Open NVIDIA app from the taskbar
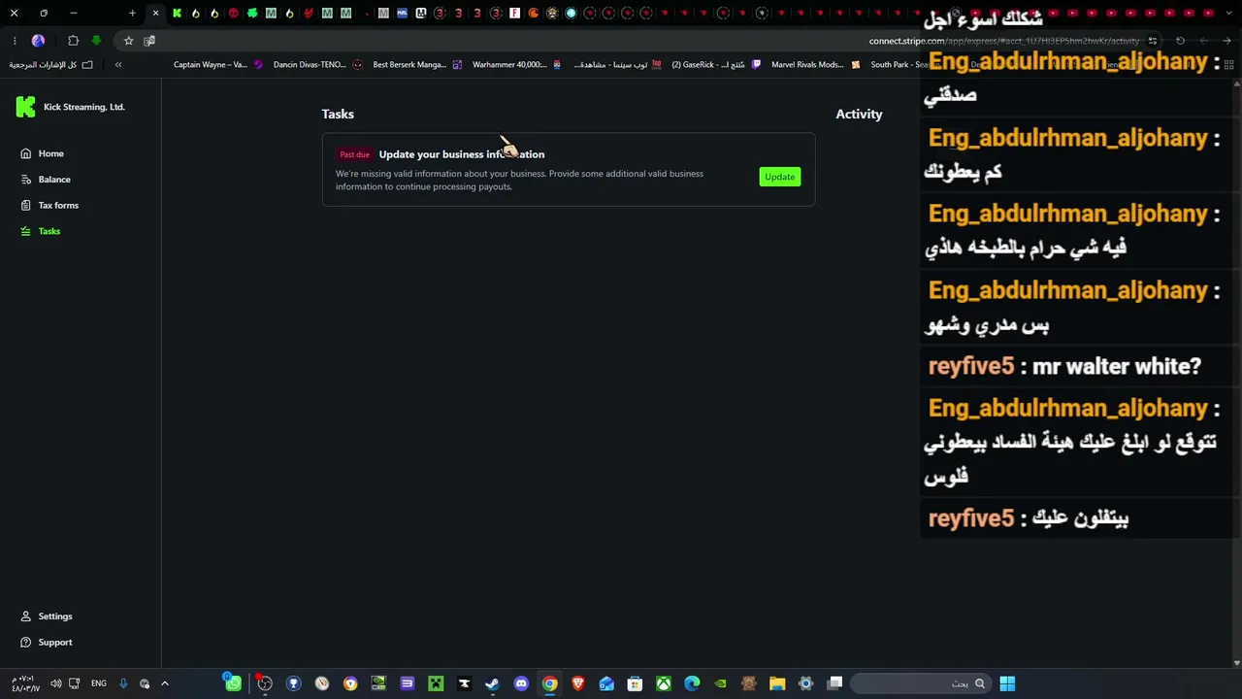The width and height of the screenshot is (1242, 699). pos(720,683)
